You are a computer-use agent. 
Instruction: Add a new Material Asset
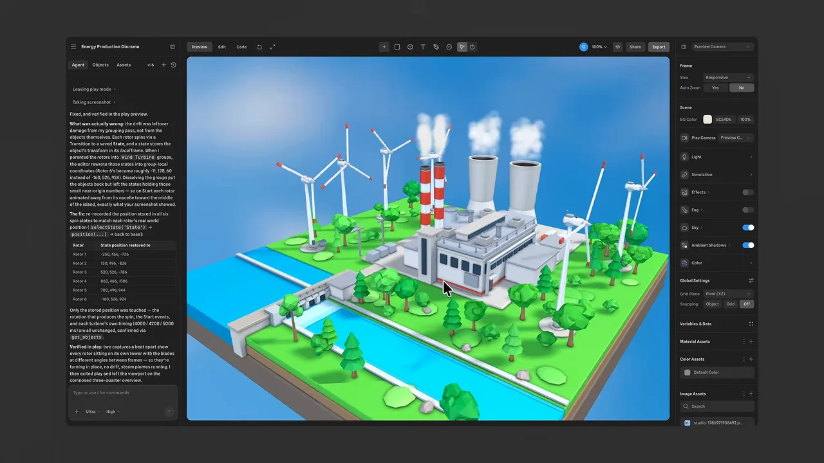coord(751,341)
